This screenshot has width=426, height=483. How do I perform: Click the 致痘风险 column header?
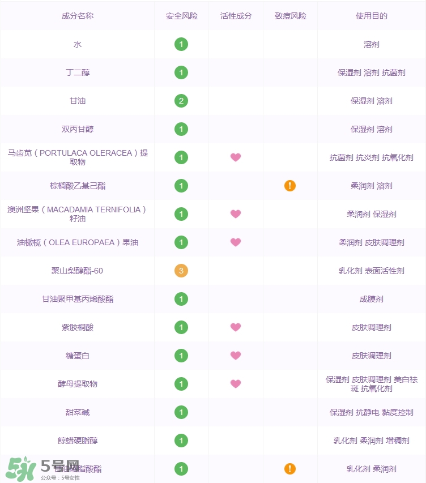coord(291,16)
